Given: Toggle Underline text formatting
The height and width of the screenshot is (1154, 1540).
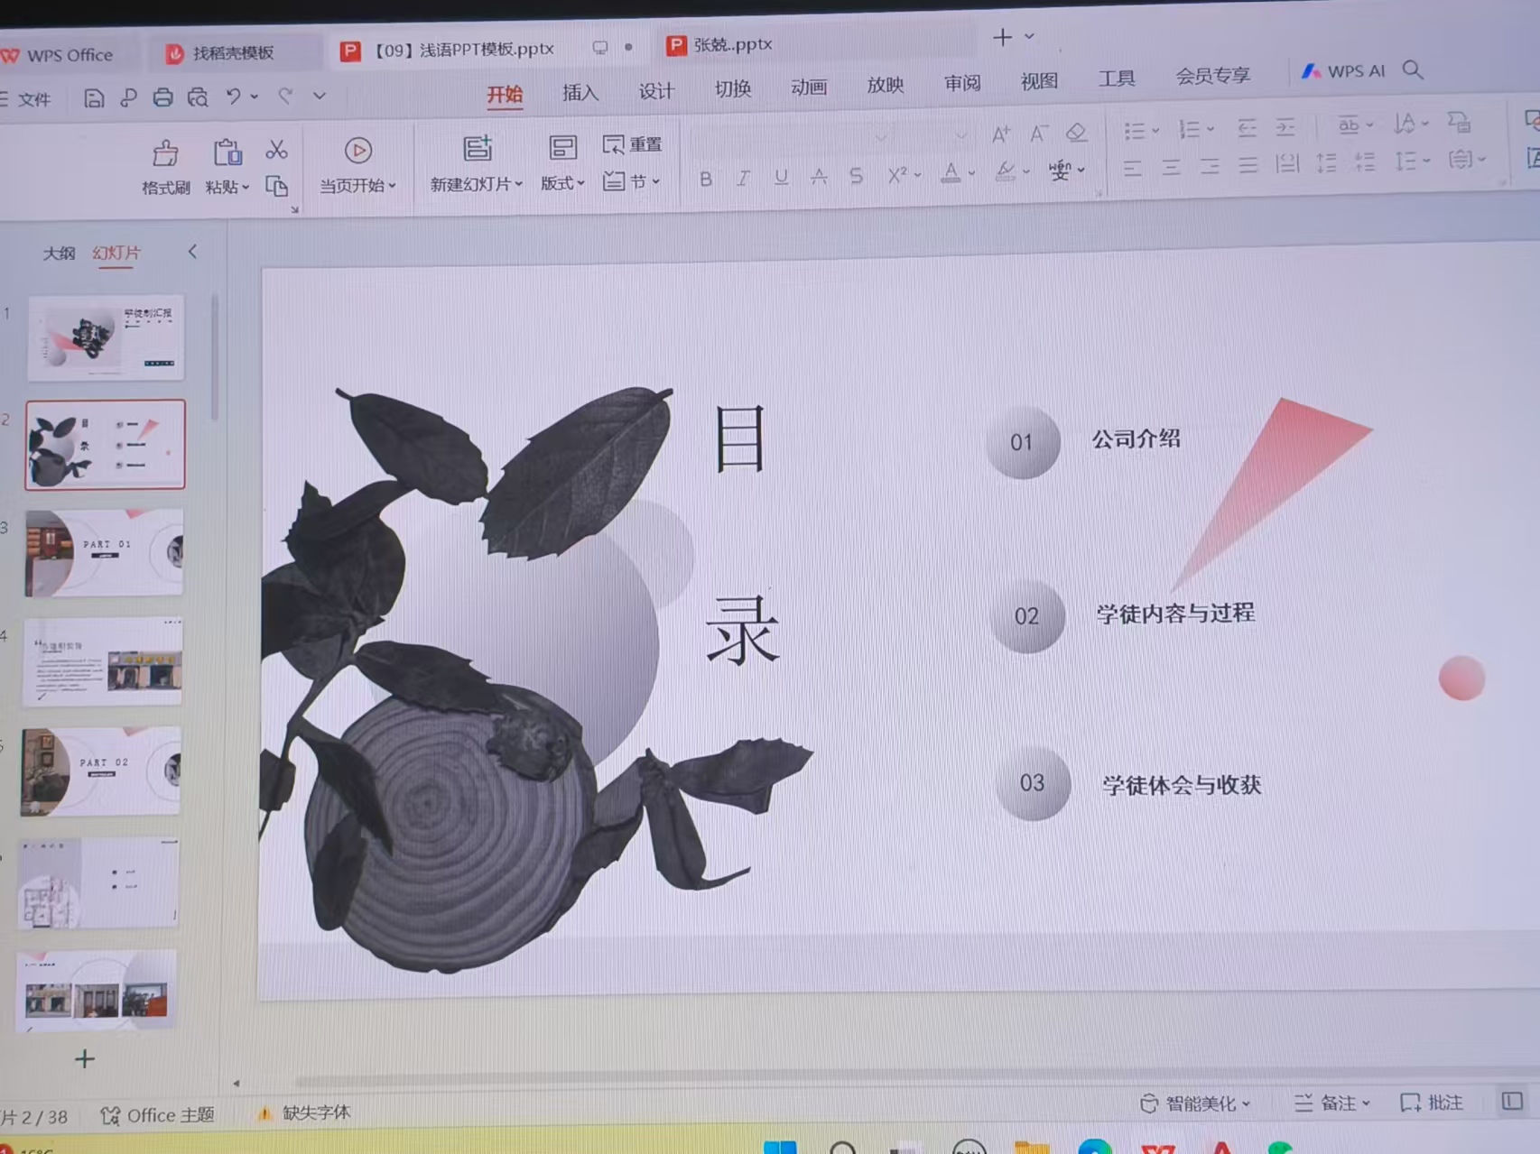Looking at the screenshot, I should click(x=781, y=177).
